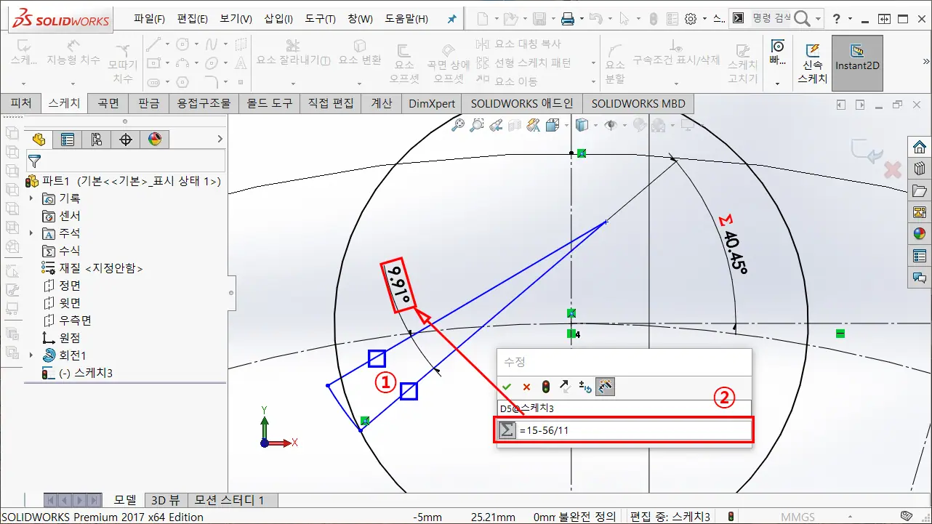The image size is (932, 524).
Task: Toggle the mark dimension for drawing import icon
Action: (x=605, y=387)
